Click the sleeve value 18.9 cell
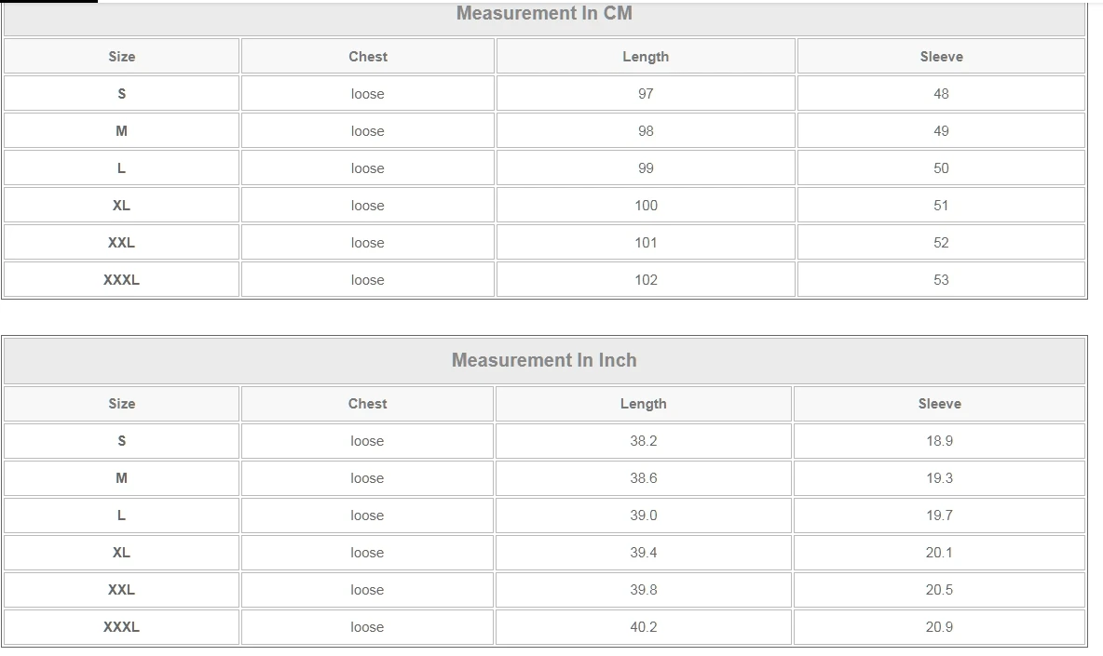 [x=939, y=441]
